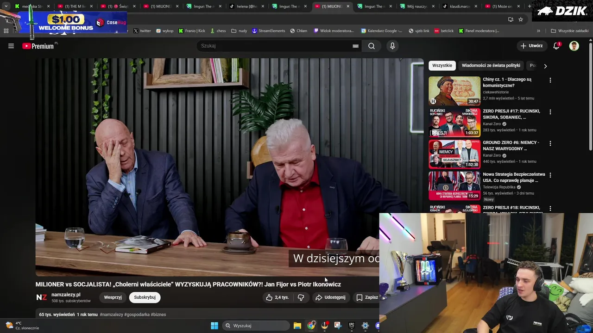
Task: Open a new browser tab
Action: [530, 6]
